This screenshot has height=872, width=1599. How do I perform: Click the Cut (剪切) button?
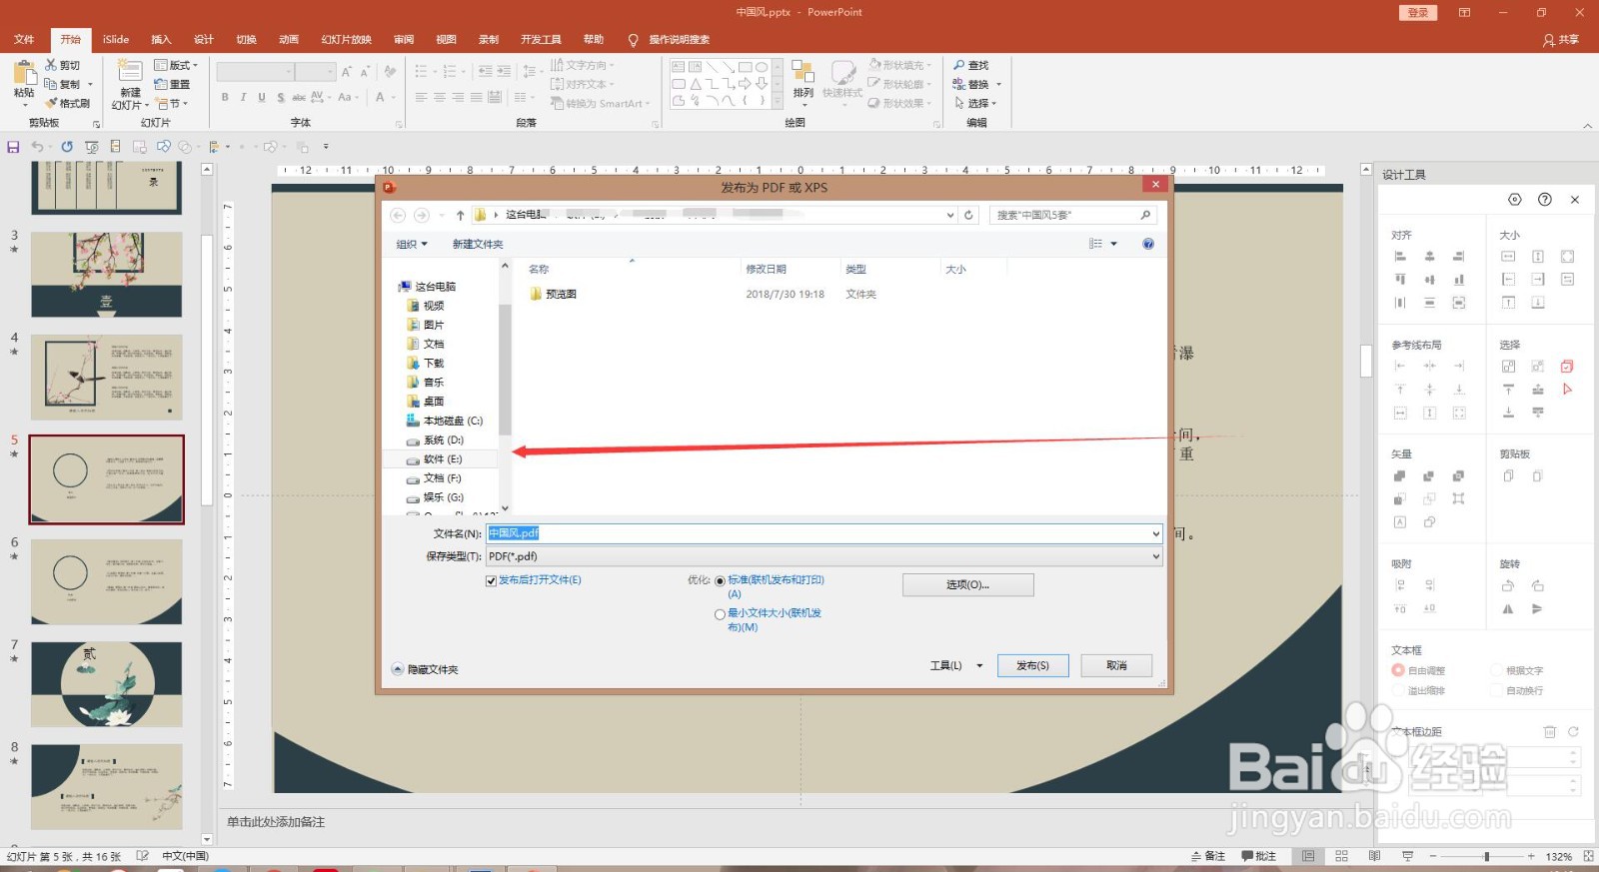[62, 65]
